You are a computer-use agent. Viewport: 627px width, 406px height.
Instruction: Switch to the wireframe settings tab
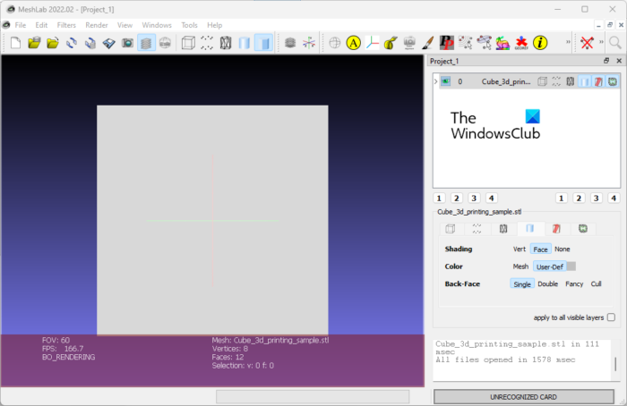pos(503,228)
